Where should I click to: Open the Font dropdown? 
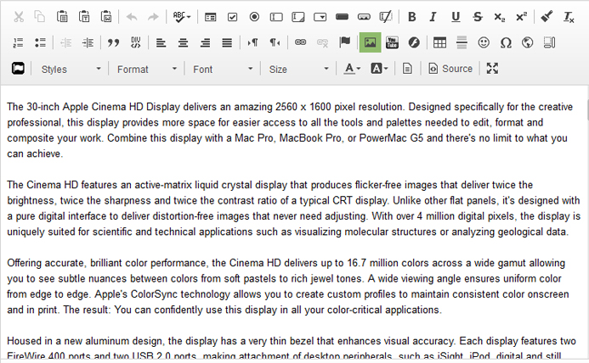tap(223, 69)
